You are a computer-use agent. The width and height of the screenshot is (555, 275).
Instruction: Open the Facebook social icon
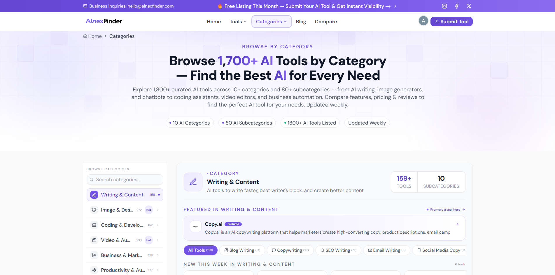(457, 6)
